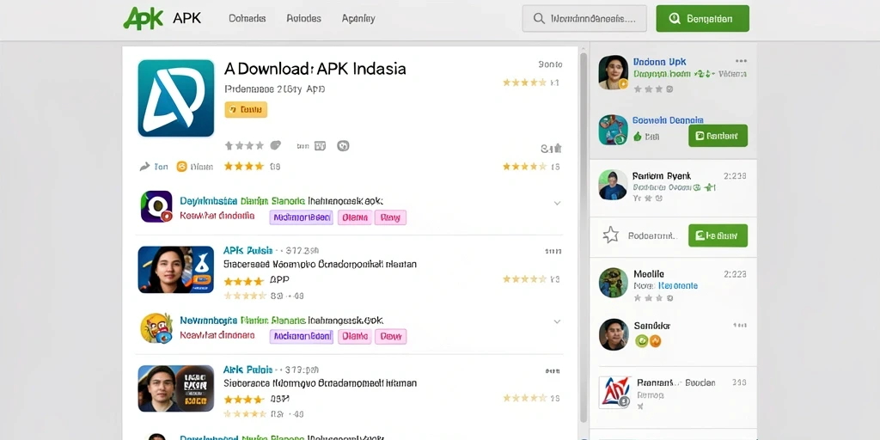Click the vertical scrollbar of main list

point(584,235)
